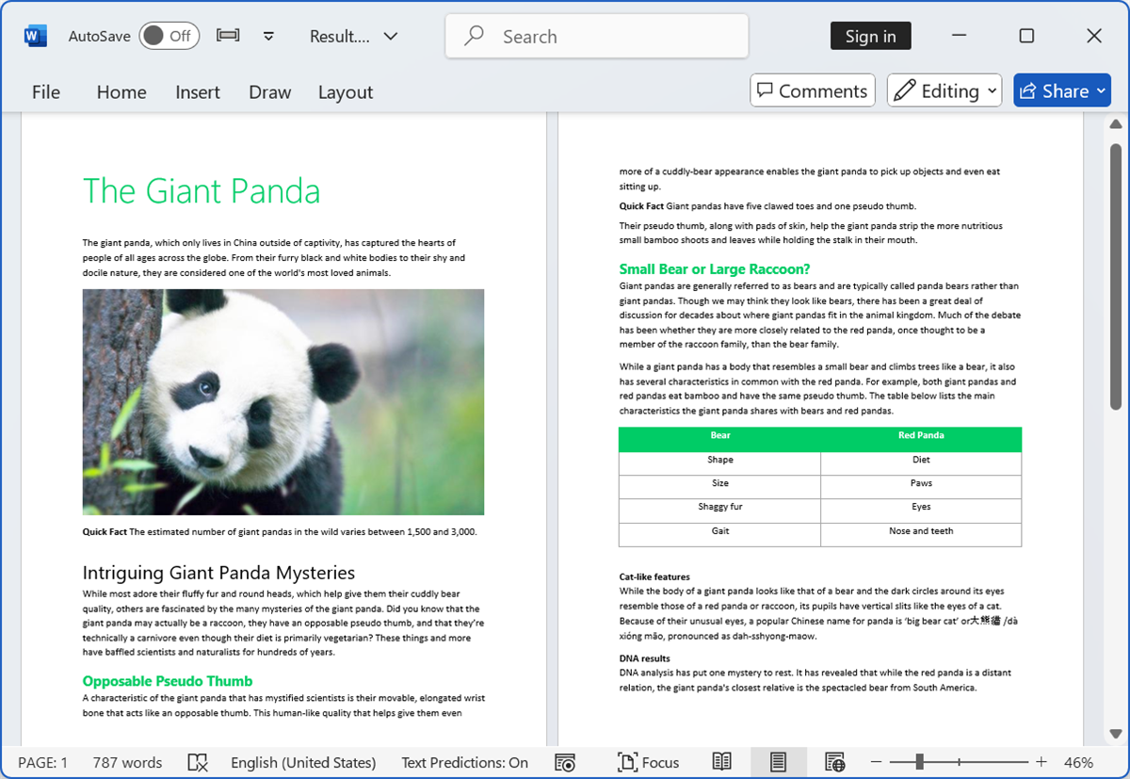Switch to Read Mode view
1130x779 pixels.
click(x=721, y=762)
